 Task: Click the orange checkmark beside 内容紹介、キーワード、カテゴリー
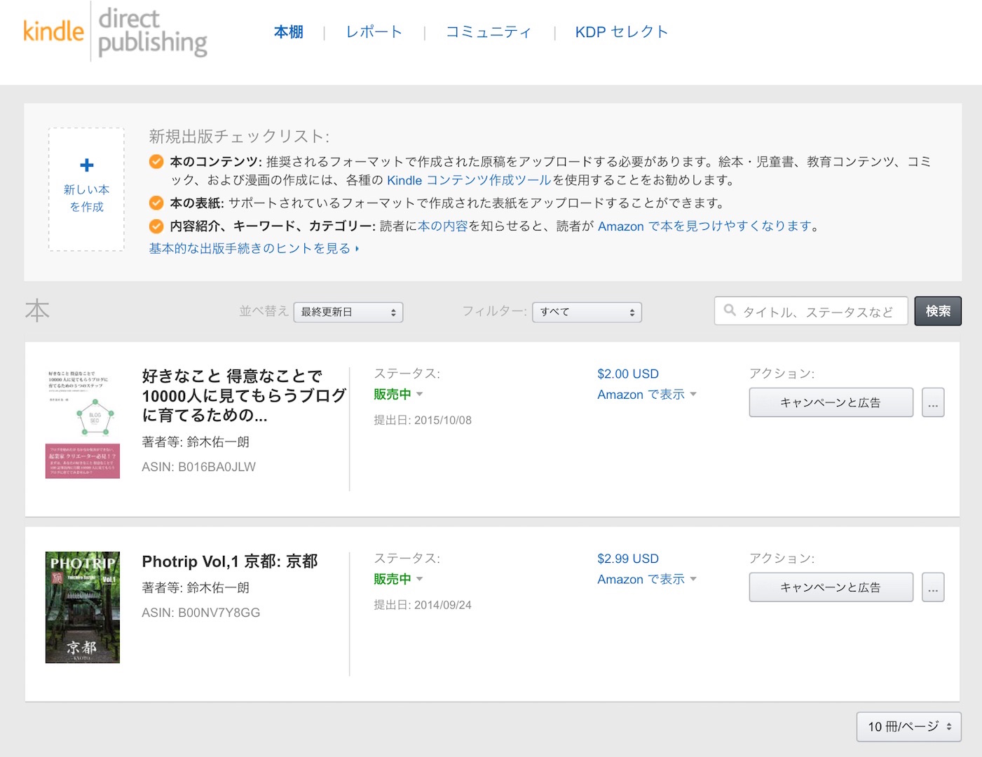[x=156, y=226]
